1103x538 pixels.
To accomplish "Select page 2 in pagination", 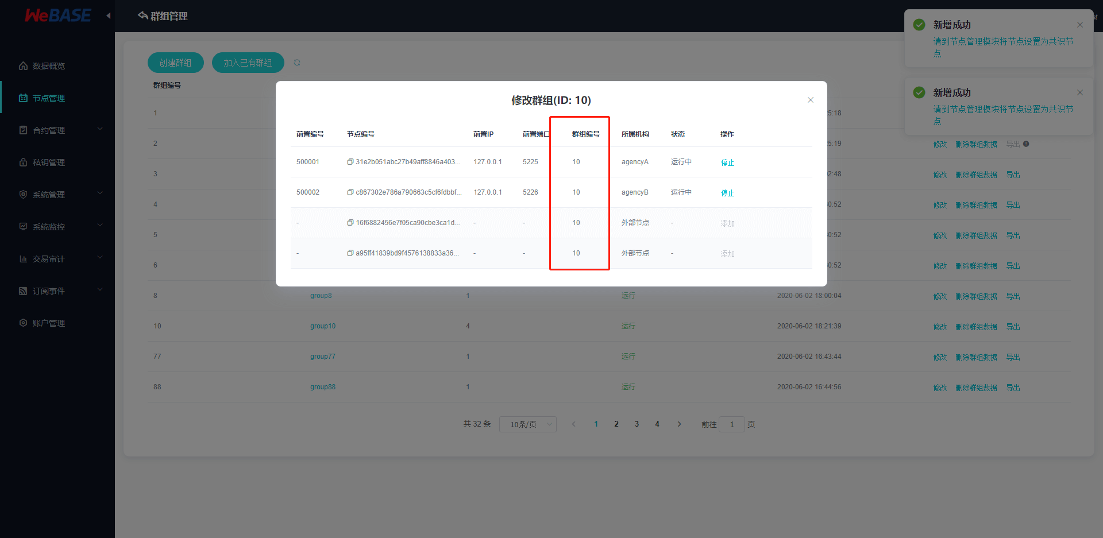I will (616, 424).
